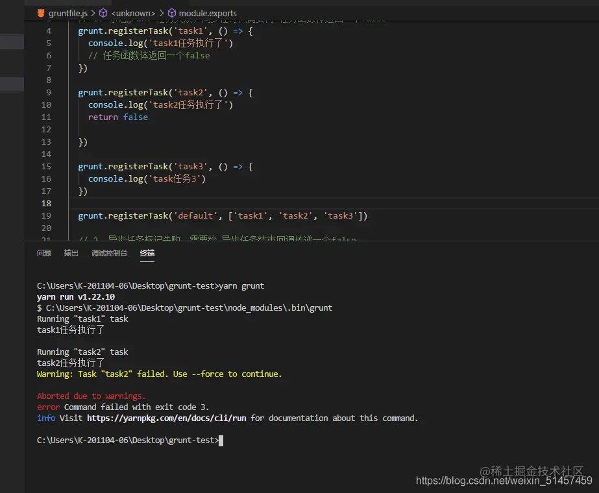Click the gruntfile.js breadcrumb file icon

coord(41,13)
